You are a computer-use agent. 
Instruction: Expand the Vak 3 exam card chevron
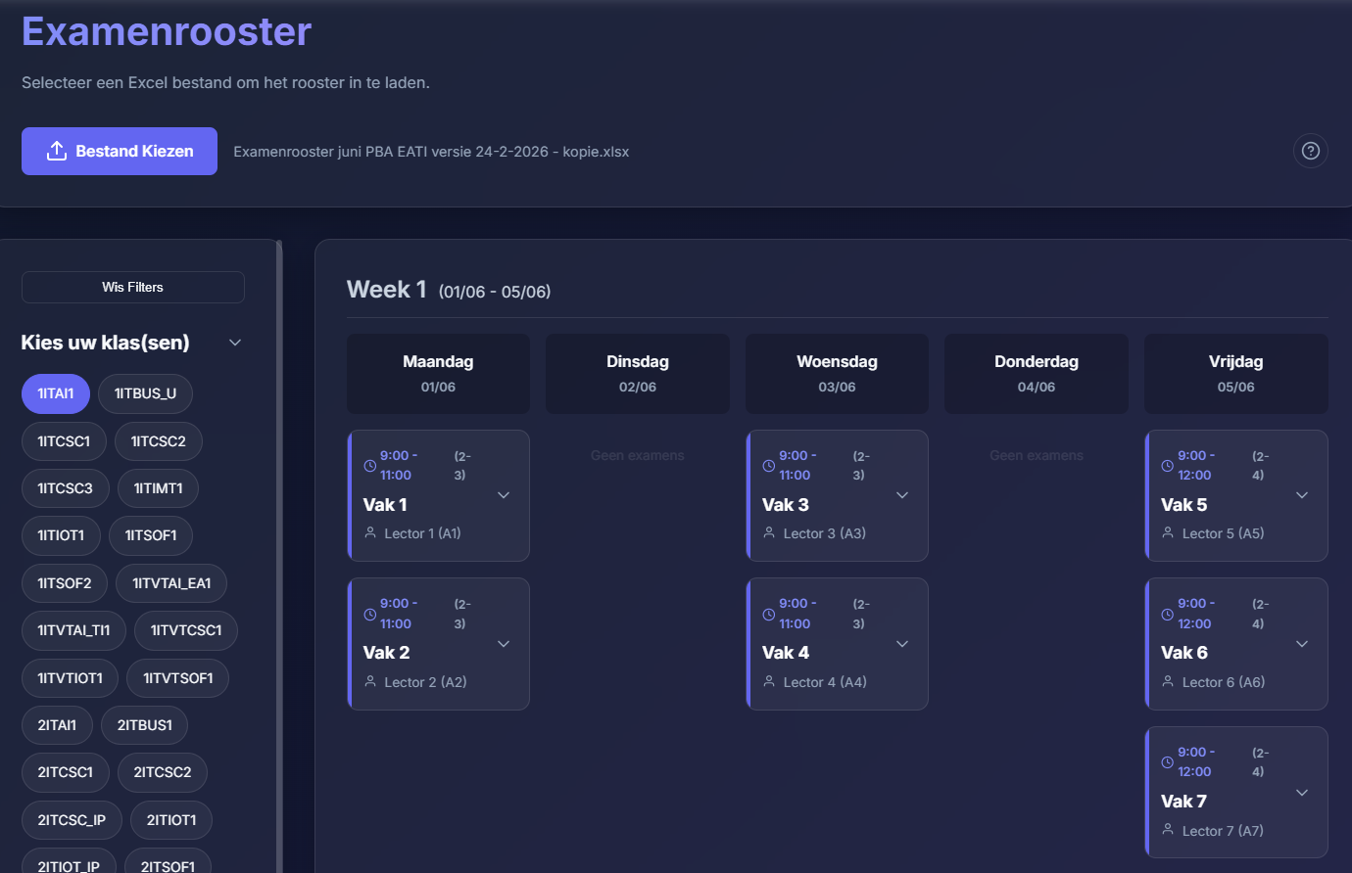point(902,495)
